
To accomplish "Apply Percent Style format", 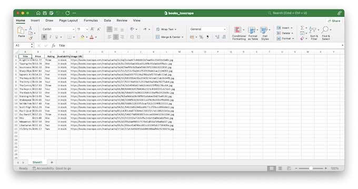I will [x=201, y=37].
